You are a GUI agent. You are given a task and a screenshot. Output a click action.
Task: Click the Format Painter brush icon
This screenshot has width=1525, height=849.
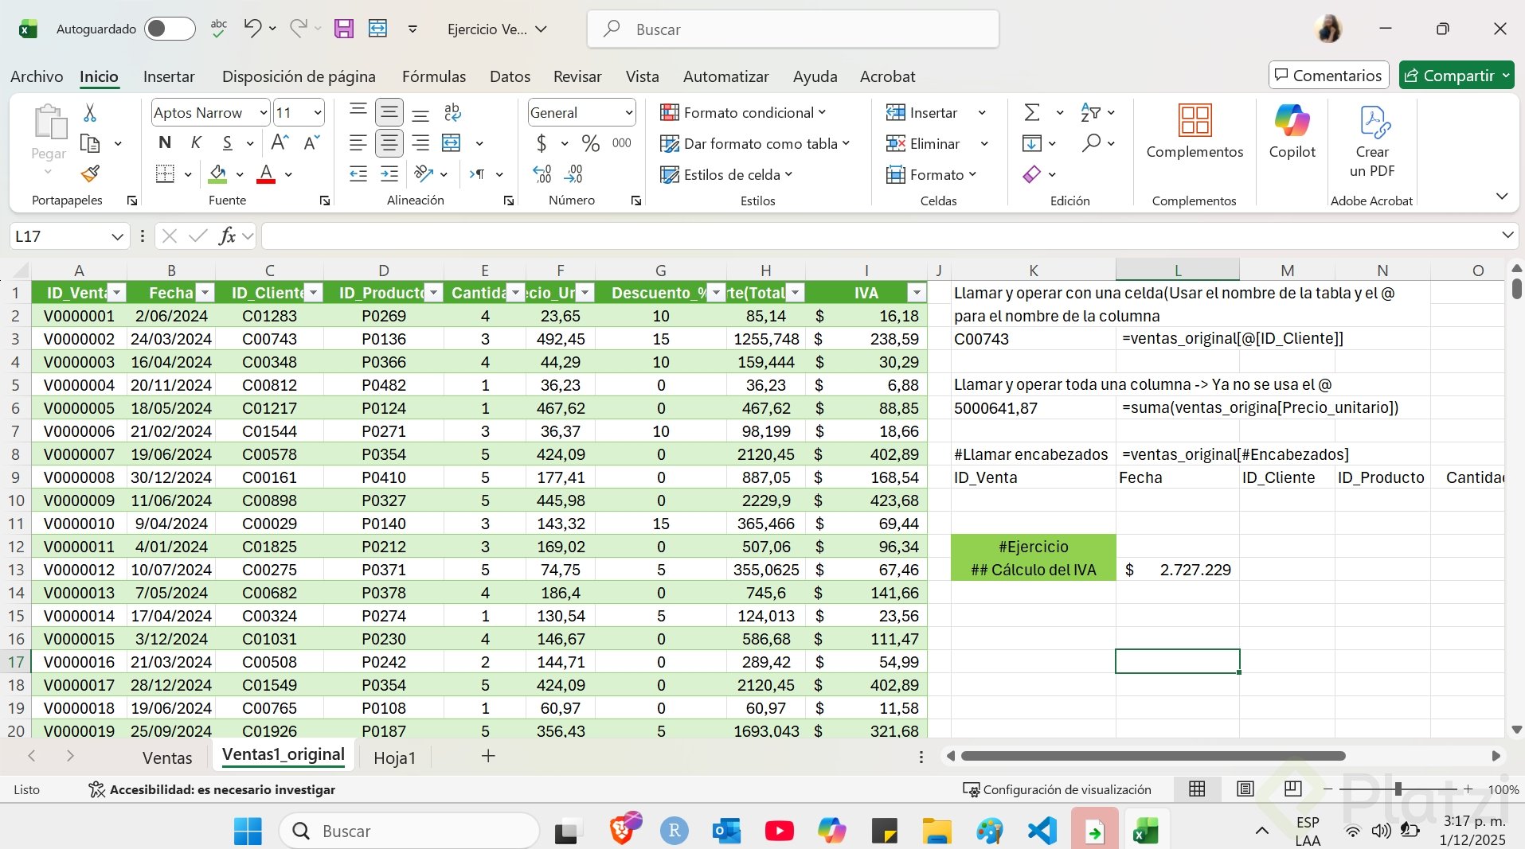click(x=90, y=173)
